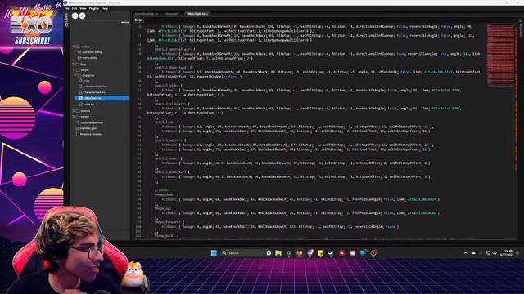The height and width of the screenshot is (294, 524).
Task: Click the throw_forward label in the code
Action: click(x=168, y=222)
